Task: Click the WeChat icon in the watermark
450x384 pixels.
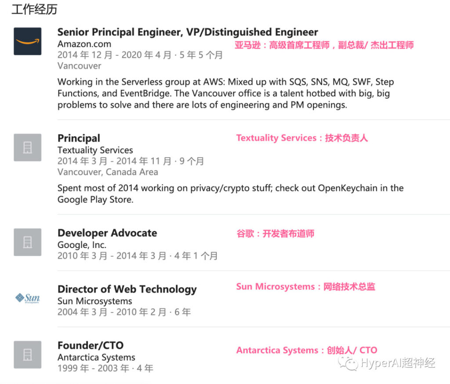Action: (x=350, y=363)
